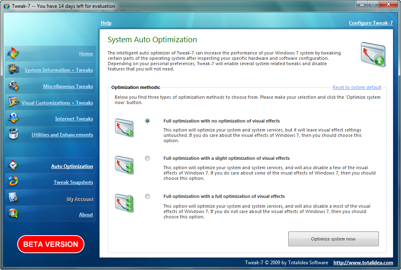Go to Miscellaneous Tweaks
Image resolution: width=401 pixels, height=270 pixels.
click(x=68, y=86)
